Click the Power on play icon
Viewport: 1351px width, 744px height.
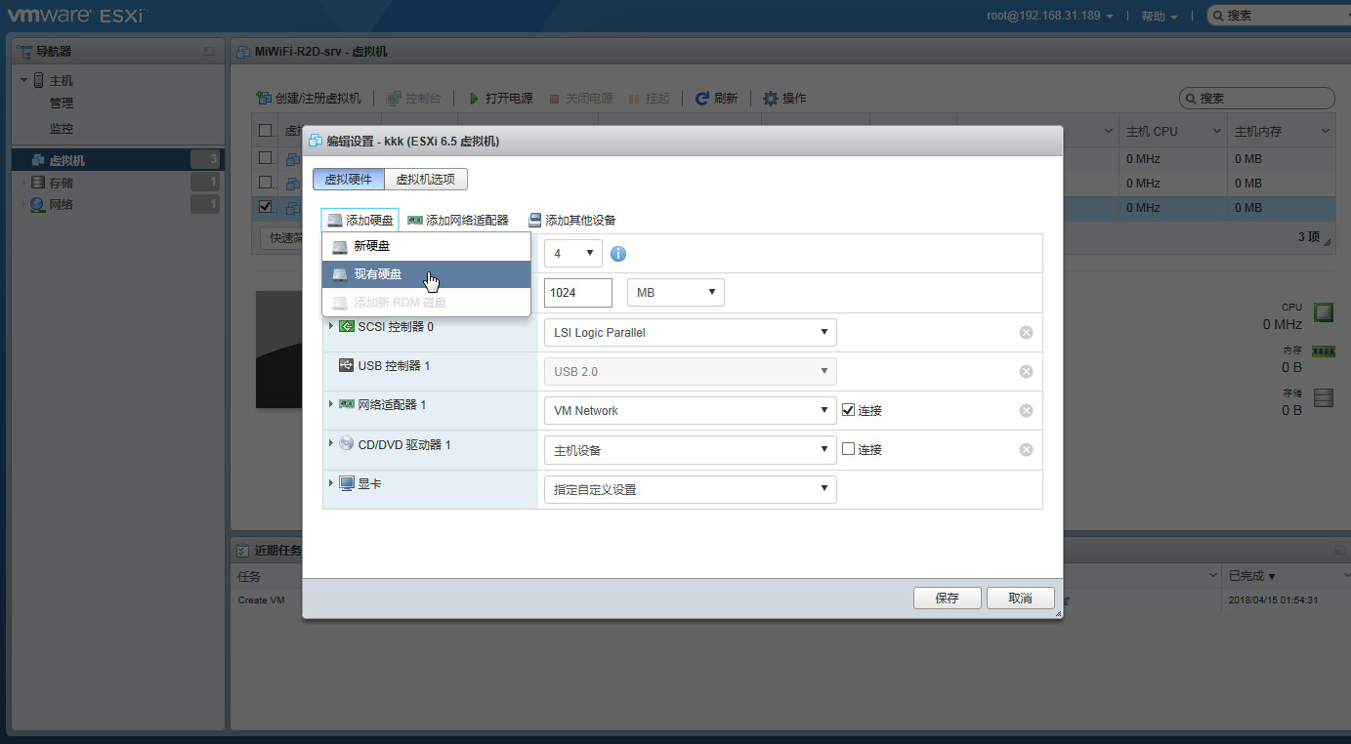point(474,99)
